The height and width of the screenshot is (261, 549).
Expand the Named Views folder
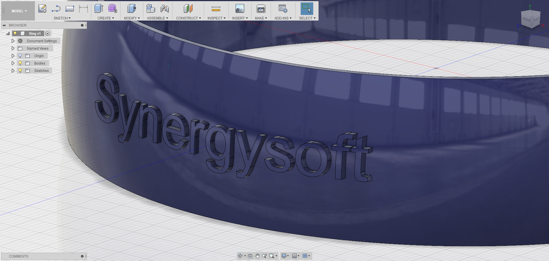click(13, 48)
